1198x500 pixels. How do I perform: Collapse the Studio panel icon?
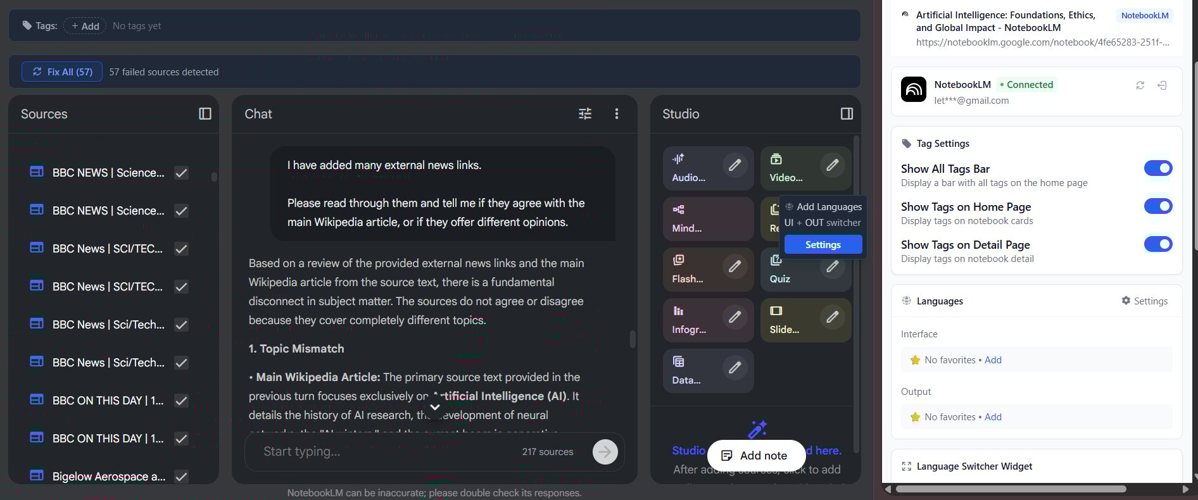click(847, 114)
